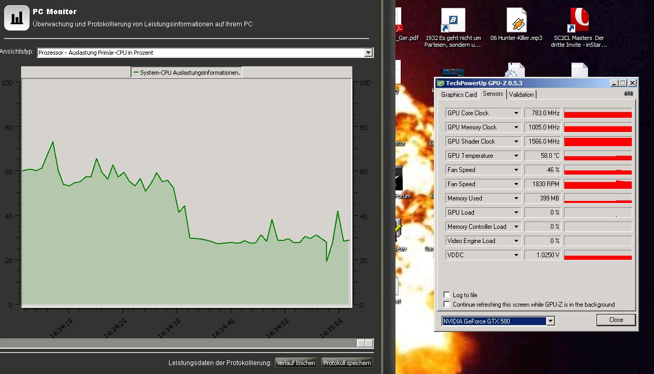Click the GPU Temperature history graph
Screen dimensions: 654x374
point(598,156)
